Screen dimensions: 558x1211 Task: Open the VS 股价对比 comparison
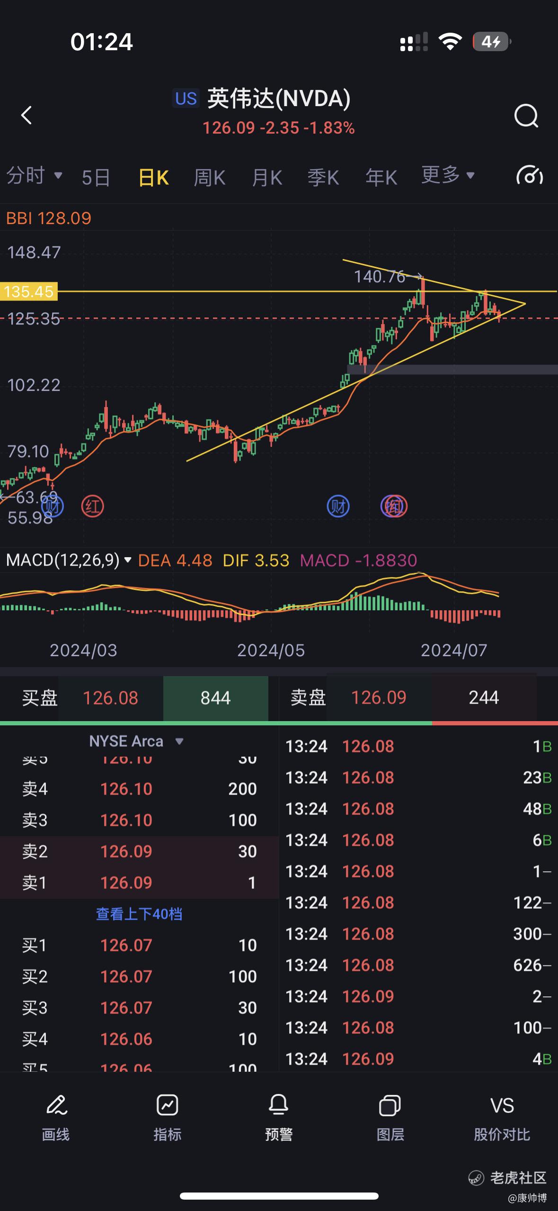click(x=502, y=1117)
